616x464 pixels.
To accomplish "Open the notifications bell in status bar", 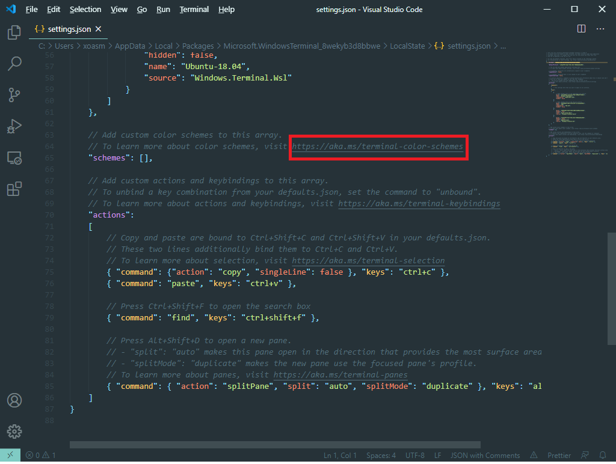I will [x=603, y=456].
